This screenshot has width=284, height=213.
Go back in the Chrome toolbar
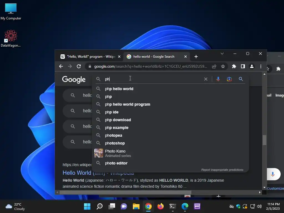(61, 66)
